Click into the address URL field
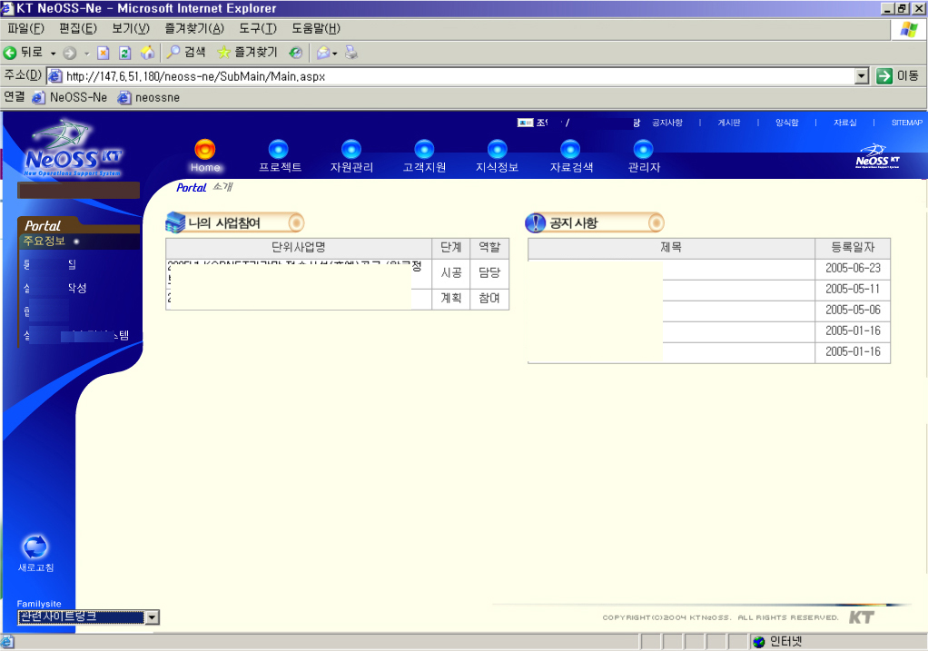928x651 pixels. (x=454, y=76)
